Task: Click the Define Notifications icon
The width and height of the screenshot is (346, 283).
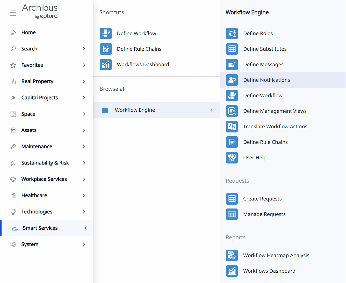Action: click(x=232, y=80)
